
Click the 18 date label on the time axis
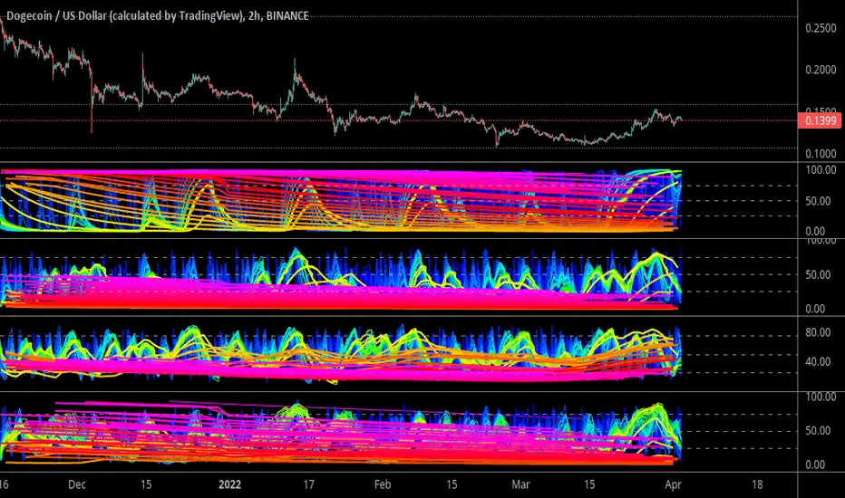(x=757, y=484)
